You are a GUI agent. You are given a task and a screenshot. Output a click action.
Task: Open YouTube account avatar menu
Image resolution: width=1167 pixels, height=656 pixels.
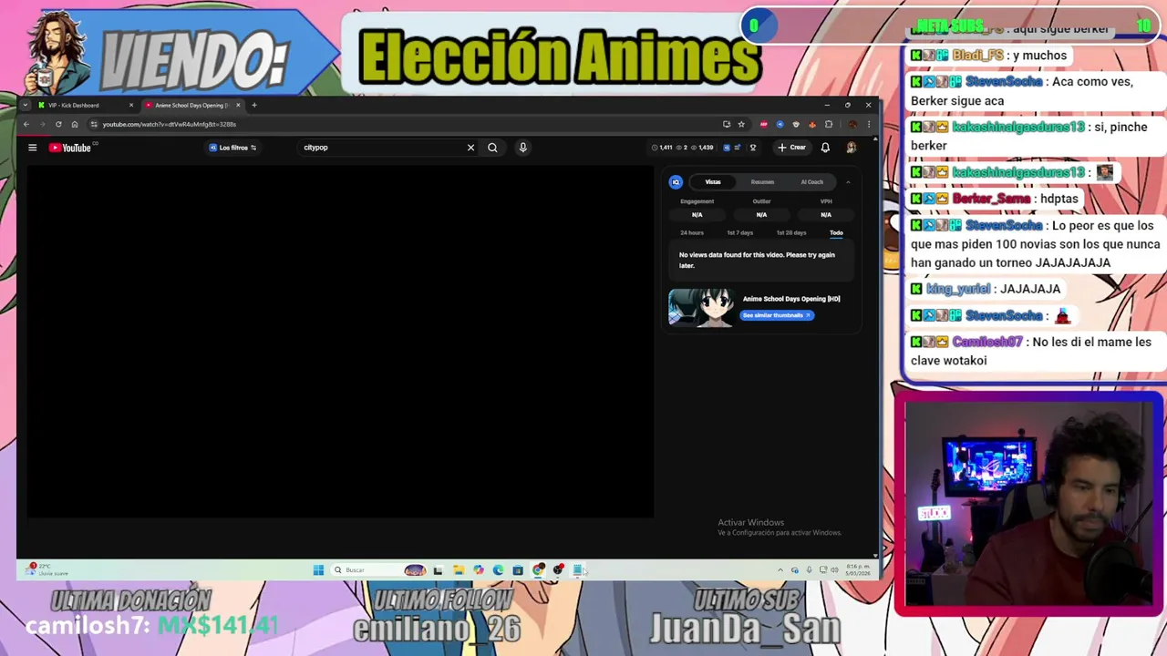(x=851, y=148)
